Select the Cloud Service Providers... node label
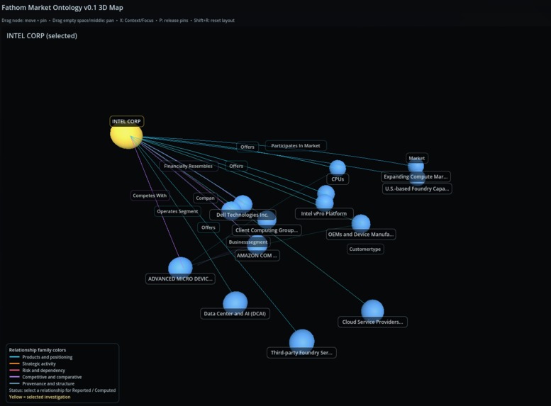 372,322
